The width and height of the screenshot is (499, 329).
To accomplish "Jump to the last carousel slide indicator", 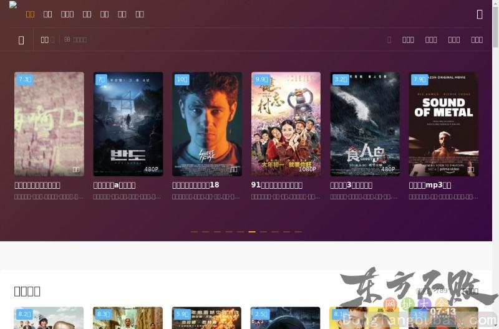I will 298,232.
